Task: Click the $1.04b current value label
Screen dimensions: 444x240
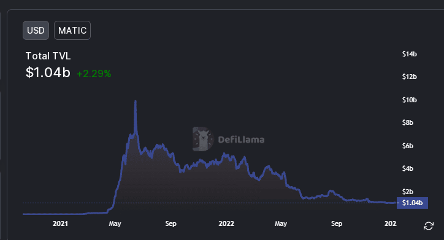Action: 412,203
